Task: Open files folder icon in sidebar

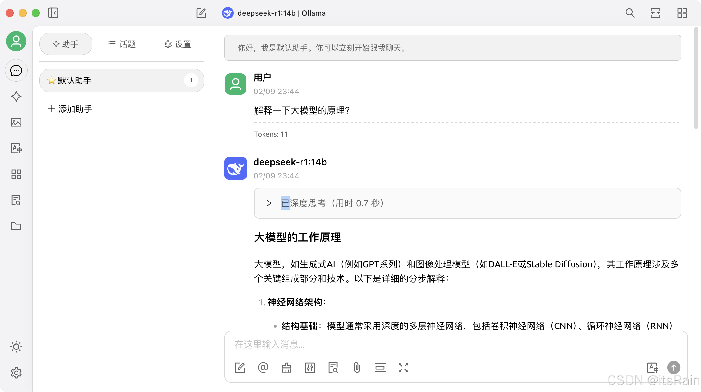Action: [16, 226]
